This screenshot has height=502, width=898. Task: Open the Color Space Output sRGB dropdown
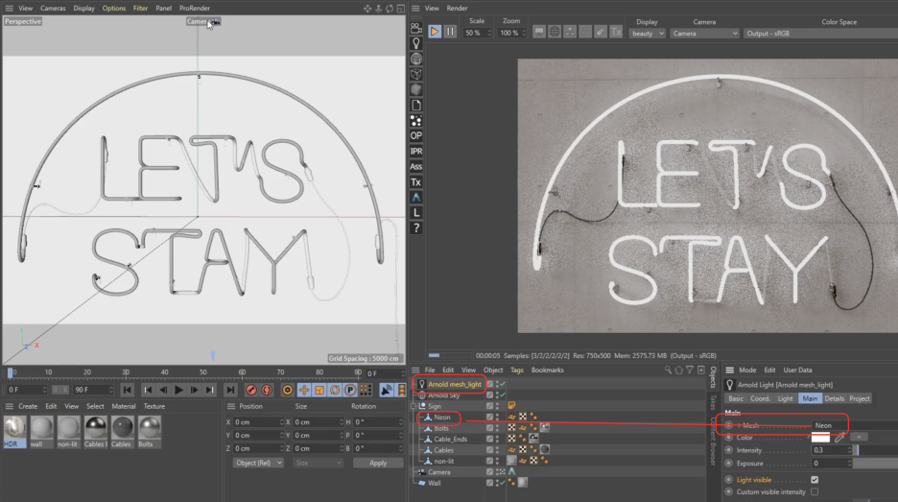click(x=820, y=34)
